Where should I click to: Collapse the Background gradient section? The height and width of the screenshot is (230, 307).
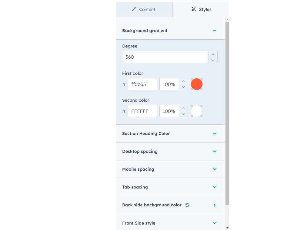click(215, 31)
